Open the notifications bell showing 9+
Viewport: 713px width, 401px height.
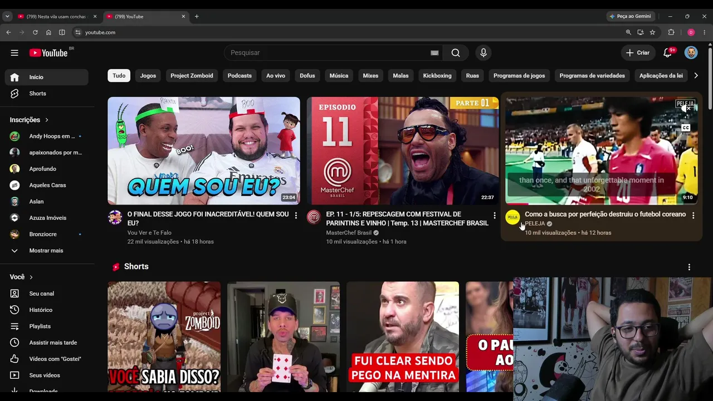click(x=668, y=53)
